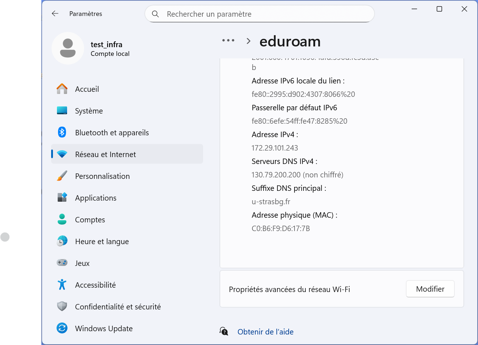Click the breadcrumb chevron before eduroam

point(248,41)
